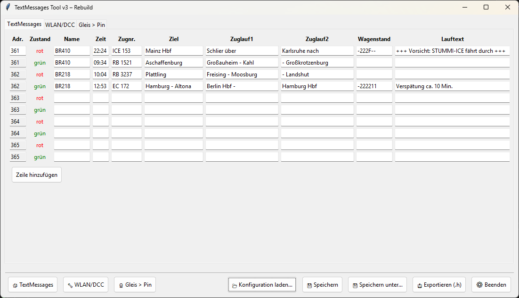Viewport: 519px width, 298px height.
Task: Click the Speichern unter save-as icon
Action: [355, 285]
